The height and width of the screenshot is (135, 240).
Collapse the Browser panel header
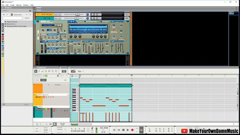click(3, 7)
